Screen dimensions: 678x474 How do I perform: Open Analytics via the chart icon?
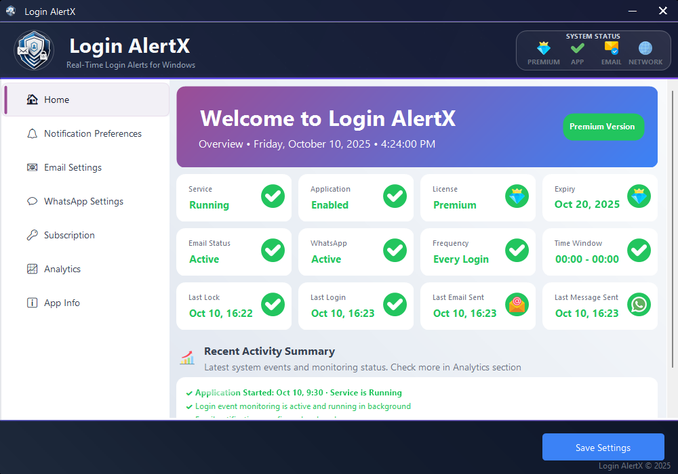coord(31,269)
